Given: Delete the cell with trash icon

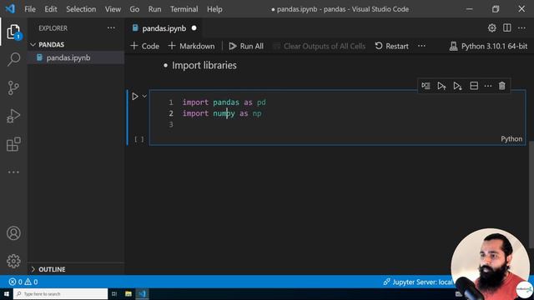Looking at the screenshot, I should 502,86.
